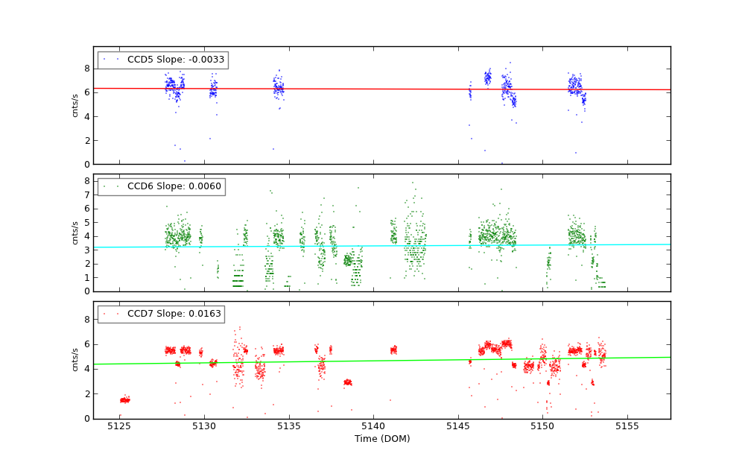This screenshot has width=745, height=465.
Task: Click the Time (DOM) x-axis label
Action: pos(381,439)
